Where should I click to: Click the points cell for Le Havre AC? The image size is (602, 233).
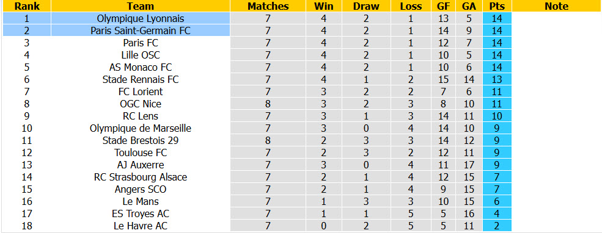[x=497, y=226]
